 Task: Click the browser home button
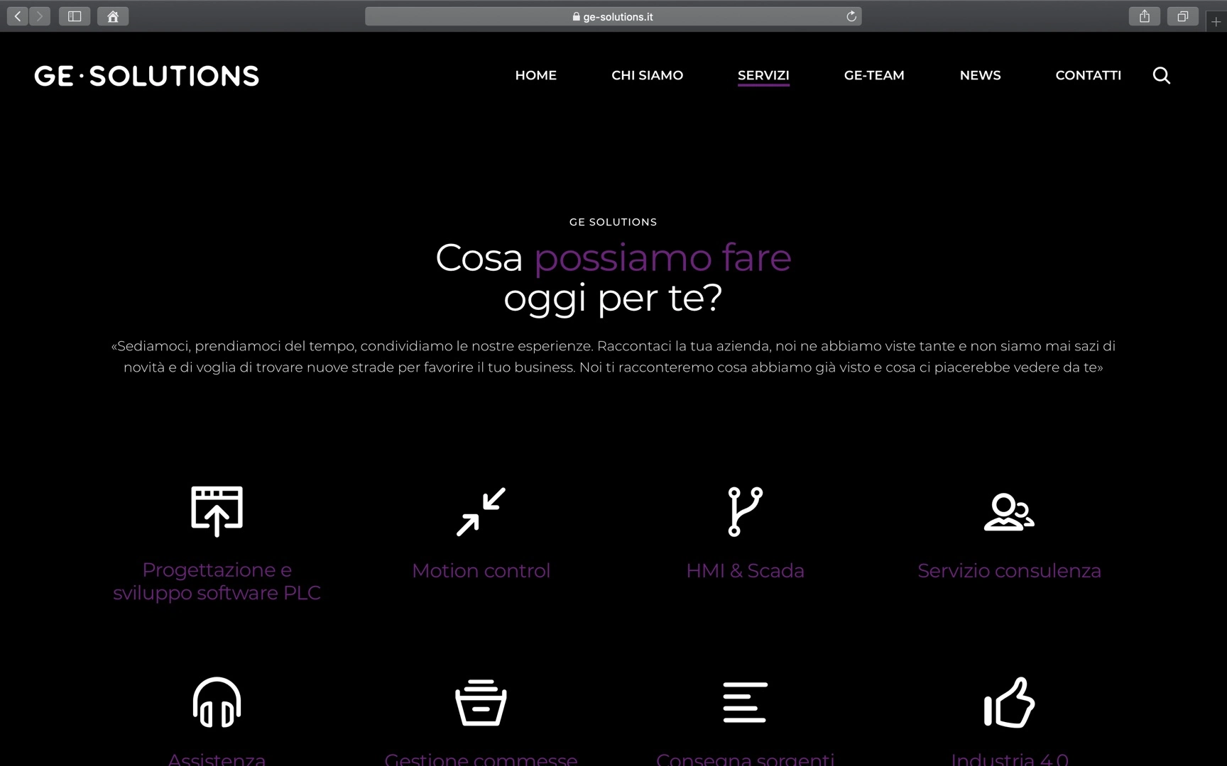click(x=113, y=16)
